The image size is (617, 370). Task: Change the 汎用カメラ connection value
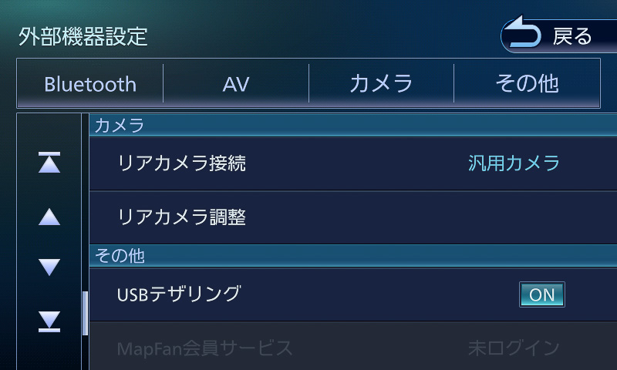click(514, 163)
